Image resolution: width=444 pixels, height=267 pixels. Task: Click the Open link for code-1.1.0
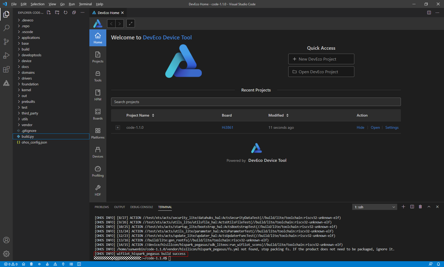(x=375, y=127)
